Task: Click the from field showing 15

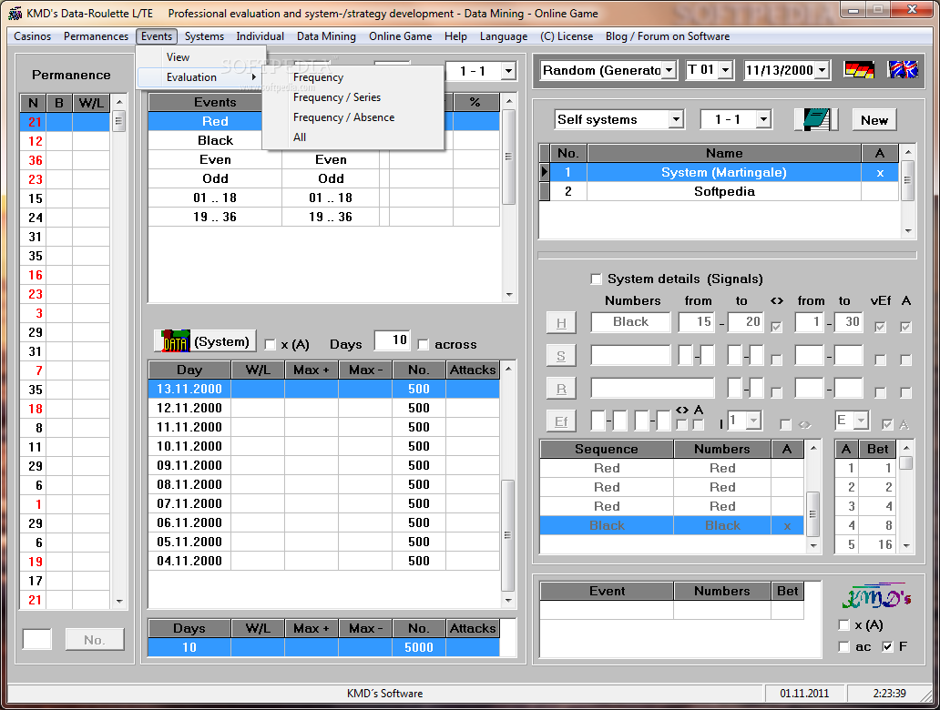Action: 697,321
